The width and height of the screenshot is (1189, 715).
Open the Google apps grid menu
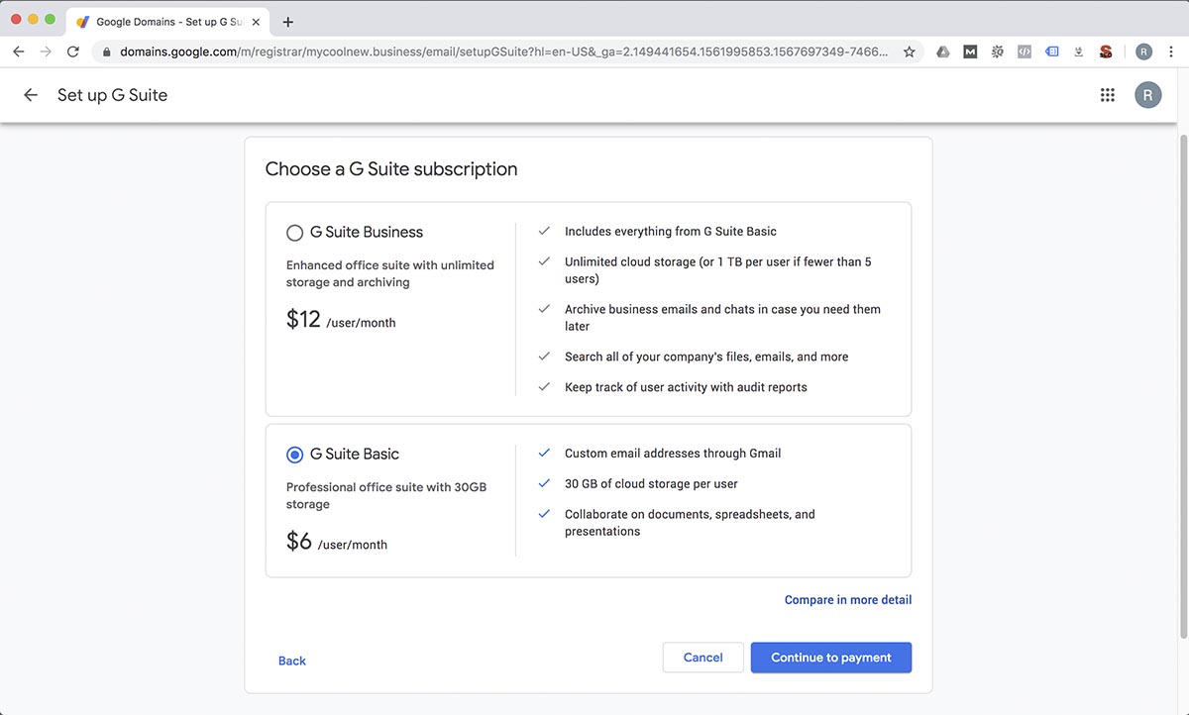click(1108, 94)
